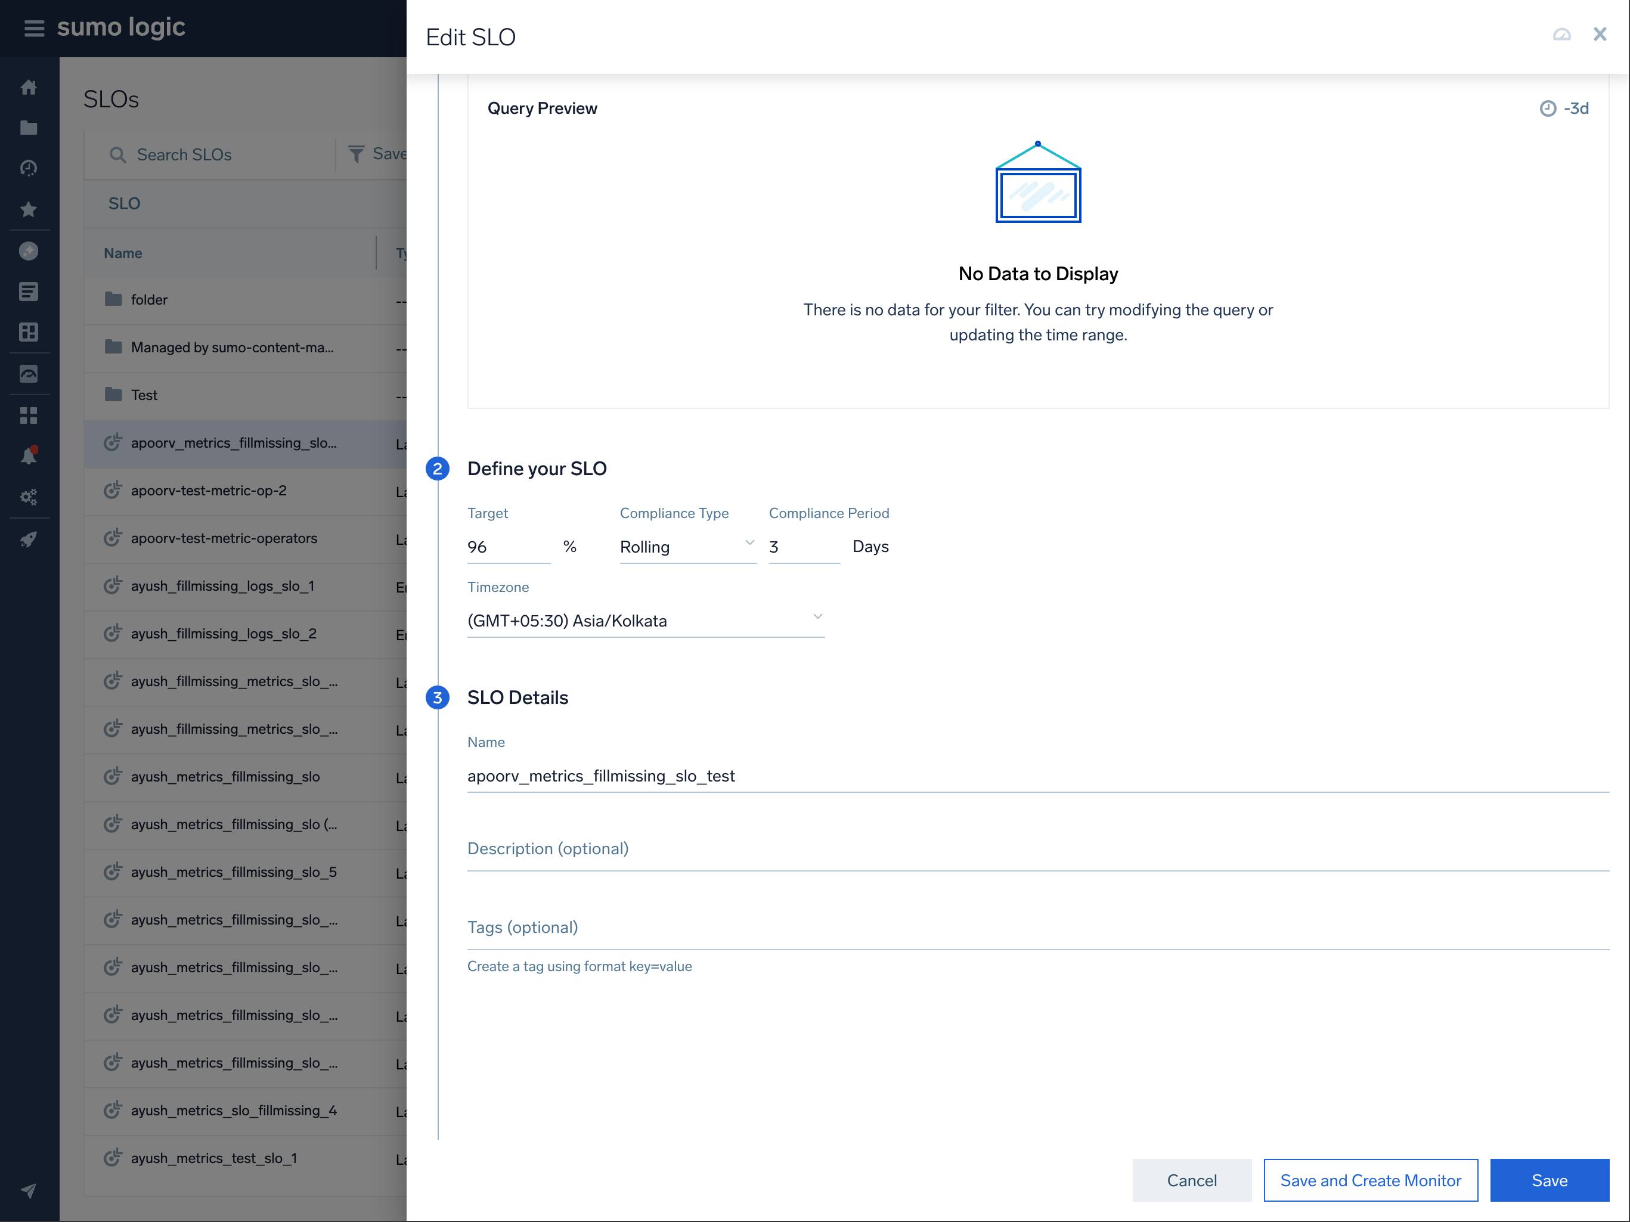Image resolution: width=1630 pixels, height=1222 pixels.
Task: Open the Administration gears icon in sidebar
Action: click(x=29, y=497)
